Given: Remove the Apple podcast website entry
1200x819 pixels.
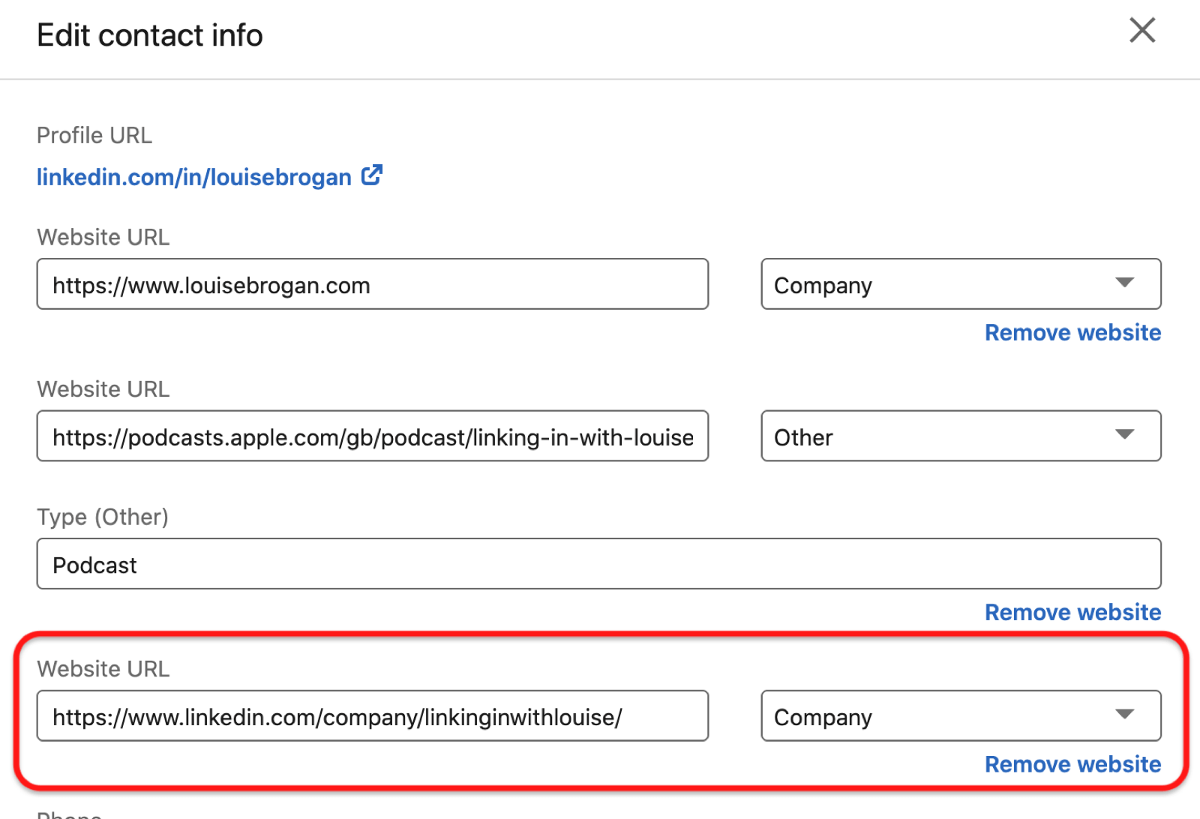Looking at the screenshot, I should (x=1072, y=612).
